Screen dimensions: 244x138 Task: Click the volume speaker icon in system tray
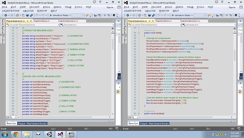coord(226,134)
